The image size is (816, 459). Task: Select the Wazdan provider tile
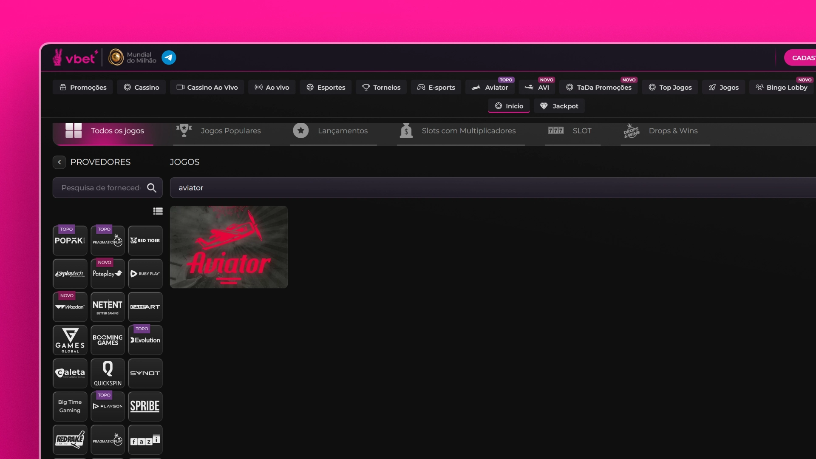click(70, 307)
